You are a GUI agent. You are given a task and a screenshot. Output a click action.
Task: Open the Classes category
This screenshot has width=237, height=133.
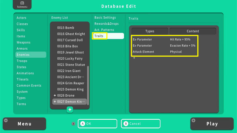coord(22,24)
